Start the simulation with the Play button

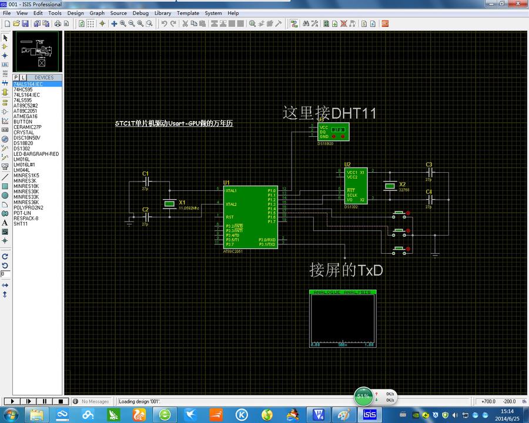12,401
